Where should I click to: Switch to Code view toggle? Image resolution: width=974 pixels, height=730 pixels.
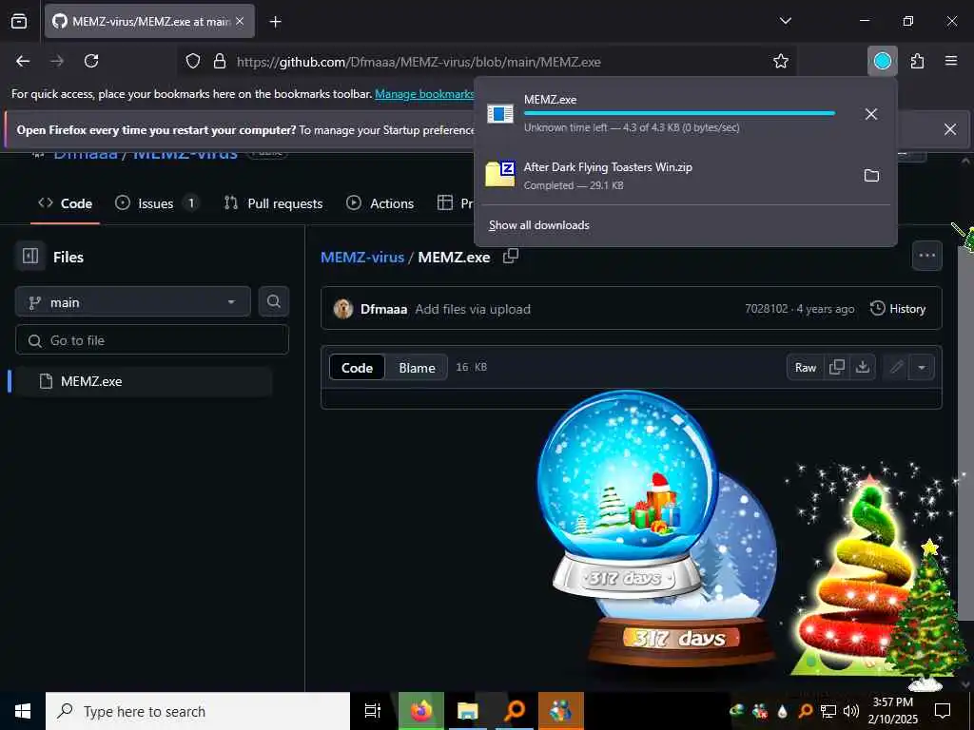point(358,368)
